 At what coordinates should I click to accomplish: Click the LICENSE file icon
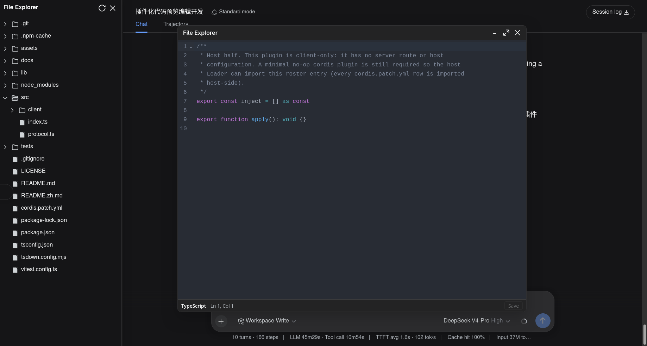(15, 172)
